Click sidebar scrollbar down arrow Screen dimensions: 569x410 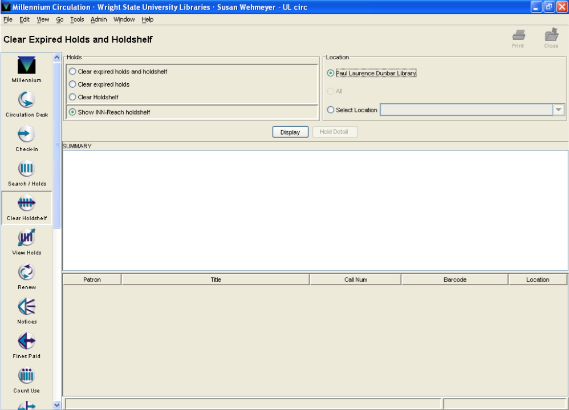[x=56, y=405]
